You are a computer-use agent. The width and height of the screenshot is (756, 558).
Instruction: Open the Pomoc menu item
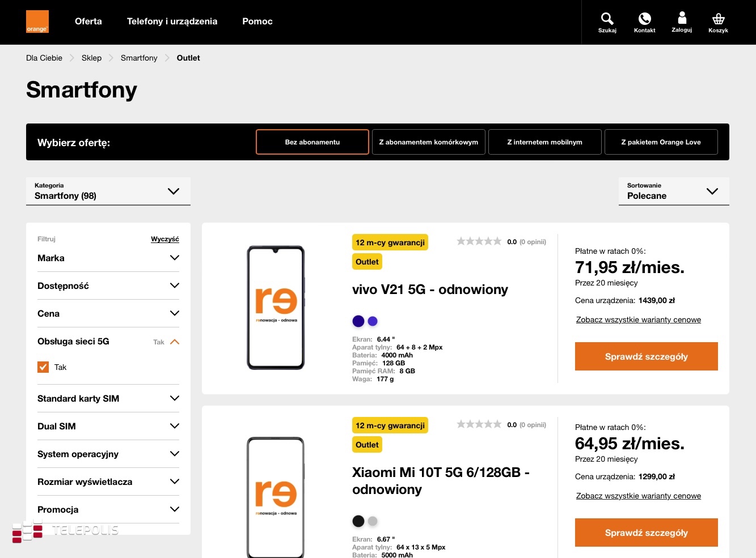tap(257, 22)
